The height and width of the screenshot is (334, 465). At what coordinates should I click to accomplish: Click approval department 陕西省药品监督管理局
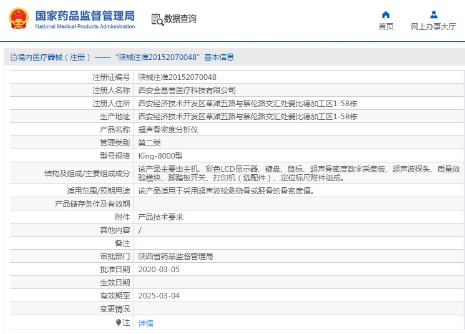pyautogui.click(x=175, y=257)
